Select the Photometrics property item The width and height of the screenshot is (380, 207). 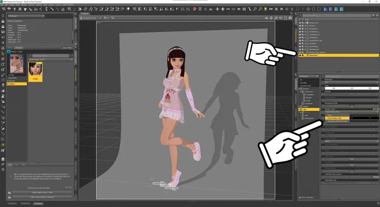point(309,118)
